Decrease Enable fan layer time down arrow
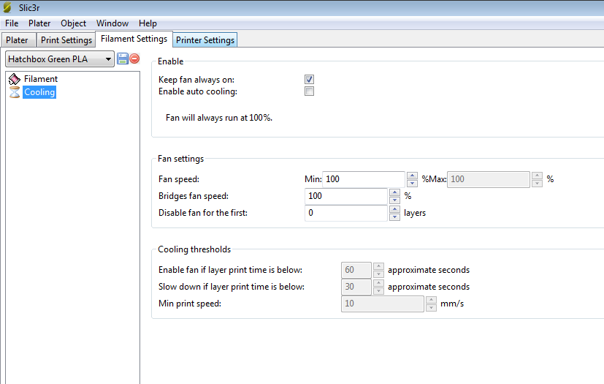604x384 pixels. [x=378, y=274]
